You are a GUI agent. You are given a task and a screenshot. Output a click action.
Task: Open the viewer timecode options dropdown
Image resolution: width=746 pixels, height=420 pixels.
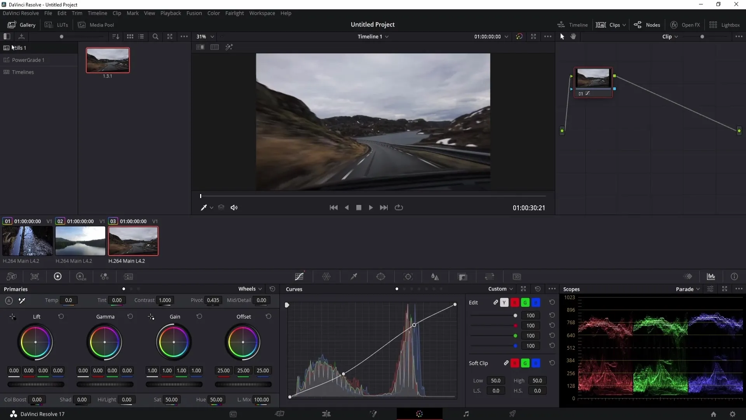coord(506,37)
